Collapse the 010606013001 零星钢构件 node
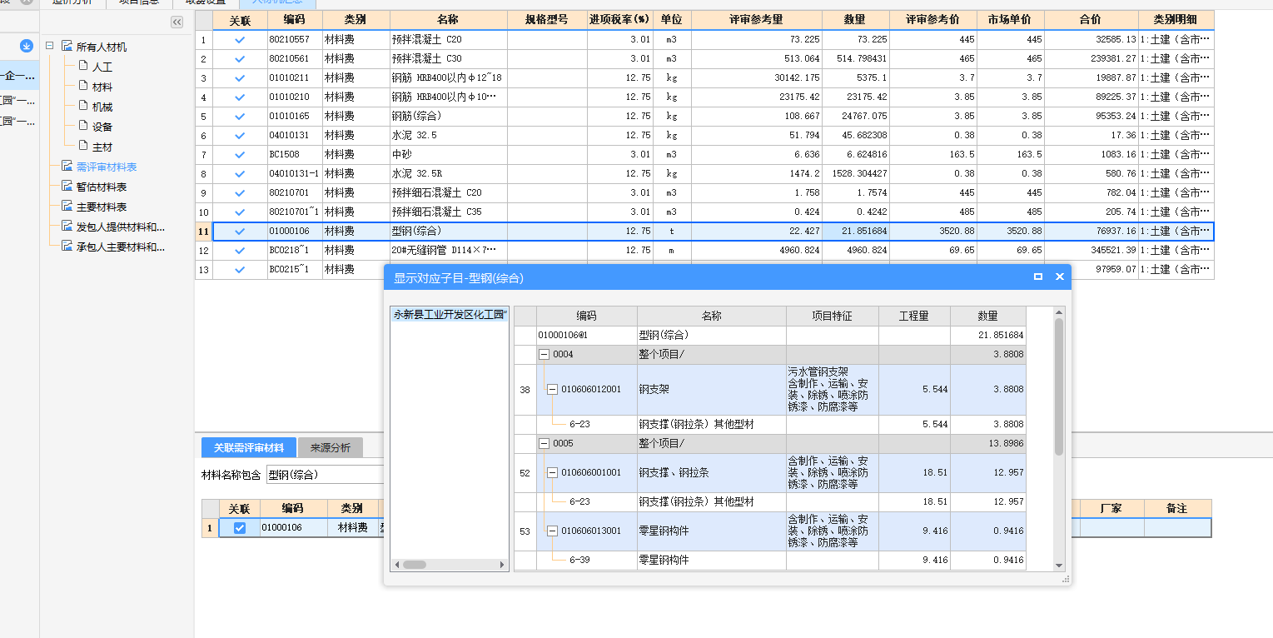Screen dimensions: 1273x638 552,531
